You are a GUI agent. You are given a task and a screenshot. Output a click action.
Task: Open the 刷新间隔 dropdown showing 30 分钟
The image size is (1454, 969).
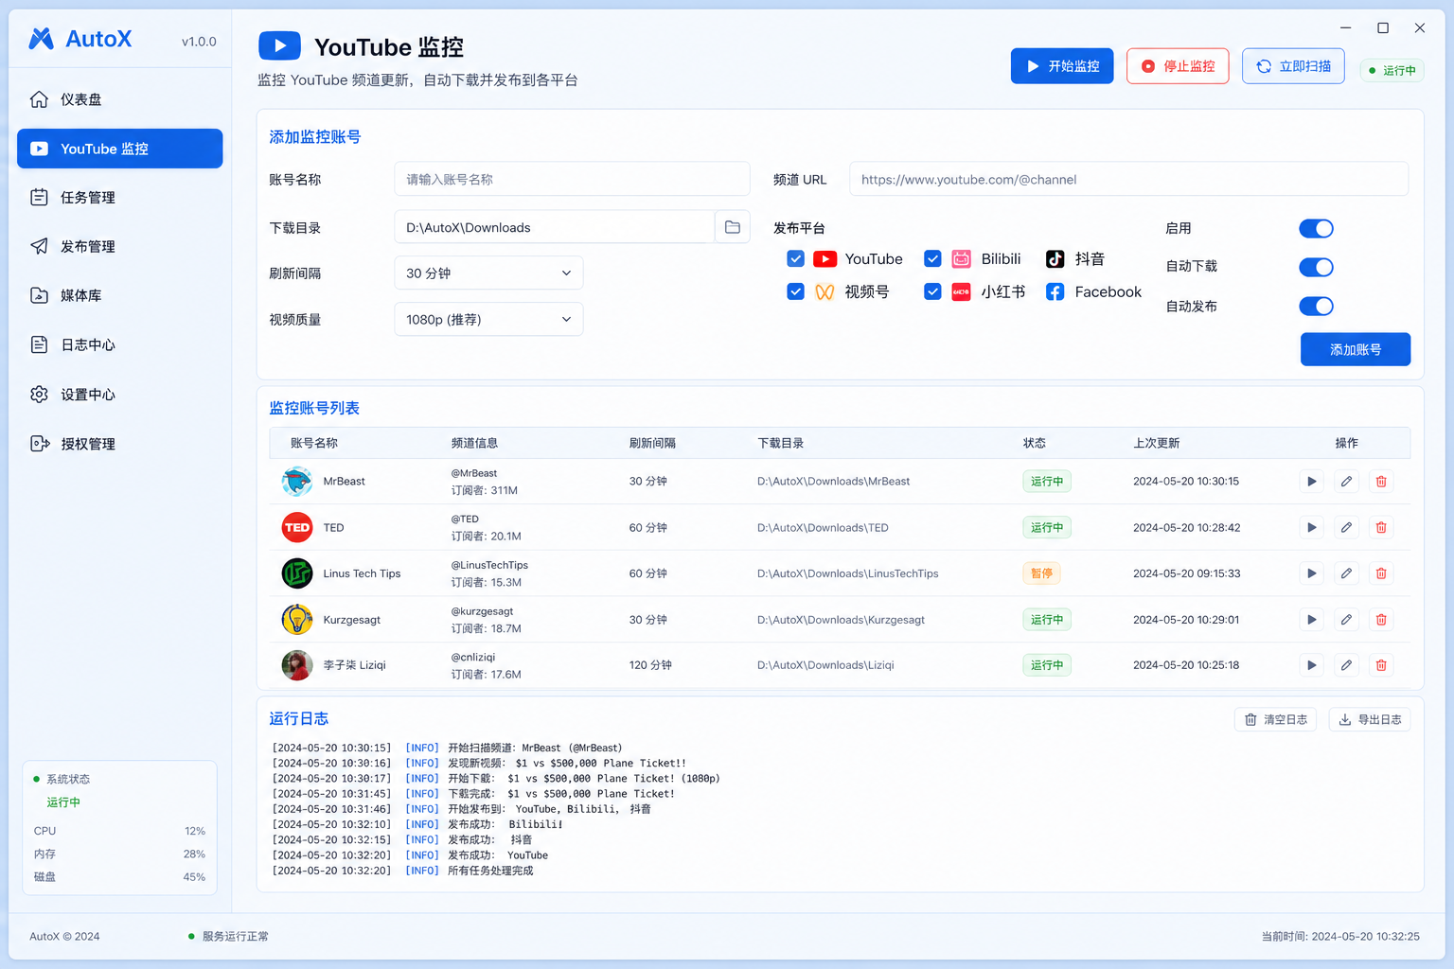[x=488, y=273]
